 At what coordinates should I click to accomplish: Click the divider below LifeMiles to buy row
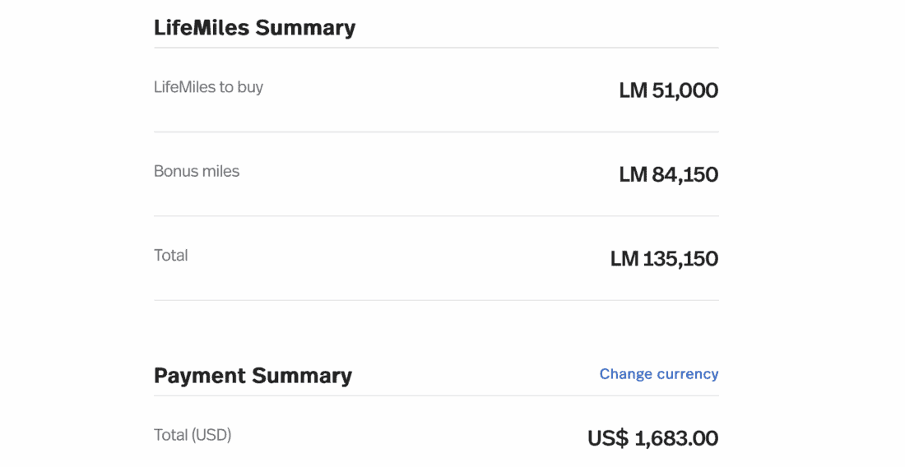coord(436,132)
